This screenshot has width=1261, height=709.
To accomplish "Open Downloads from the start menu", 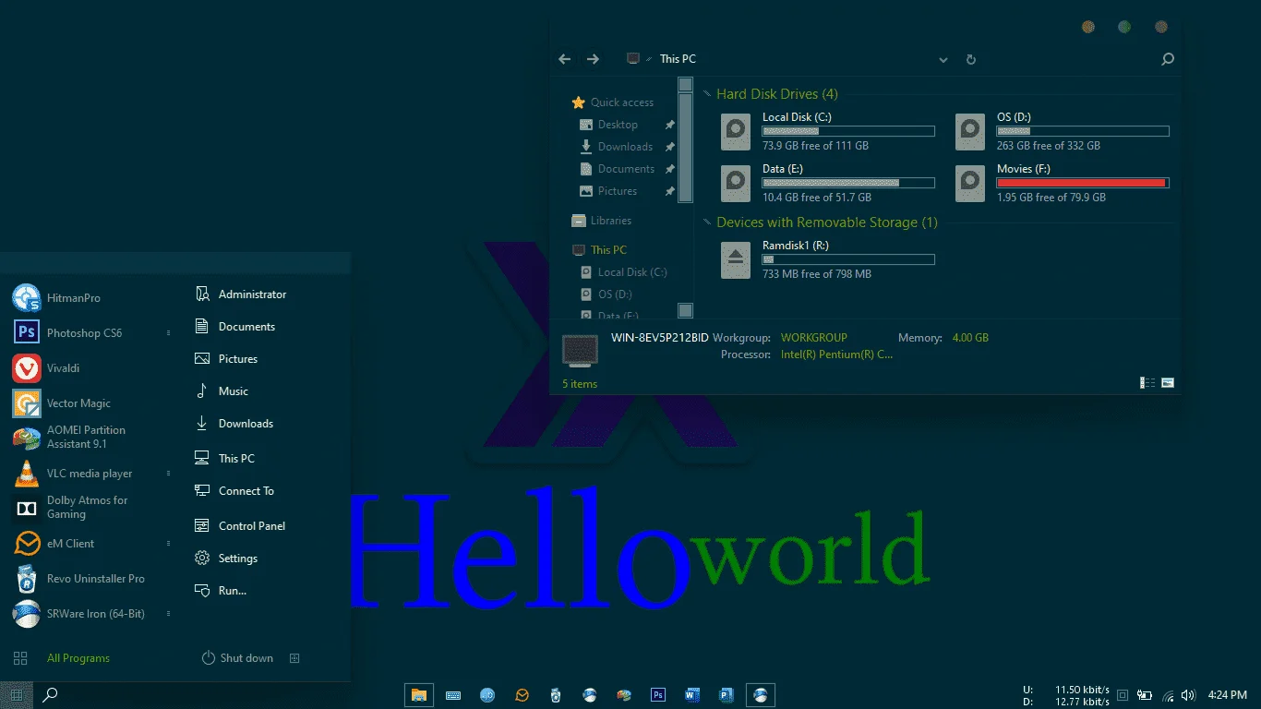I will point(234,424).
